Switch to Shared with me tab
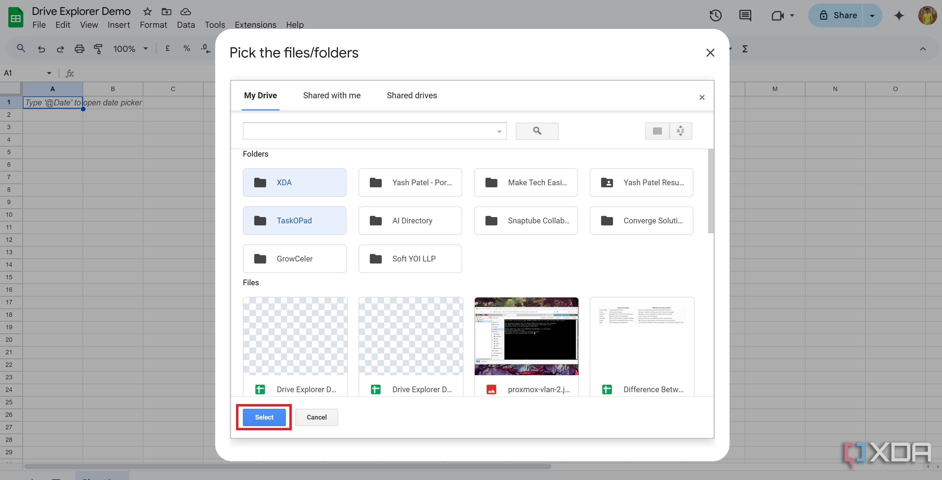 coord(332,95)
